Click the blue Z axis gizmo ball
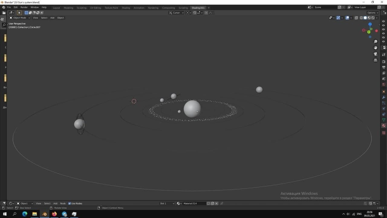 (x=370, y=24)
